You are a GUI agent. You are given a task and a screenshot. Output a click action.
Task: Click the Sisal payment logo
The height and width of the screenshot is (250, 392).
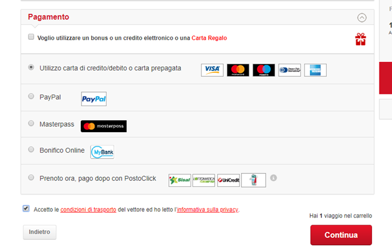(180, 180)
